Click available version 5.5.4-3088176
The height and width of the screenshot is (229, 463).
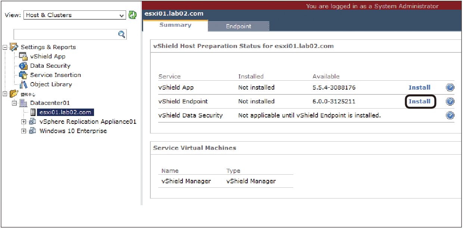pyautogui.click(x=334, y=88)
